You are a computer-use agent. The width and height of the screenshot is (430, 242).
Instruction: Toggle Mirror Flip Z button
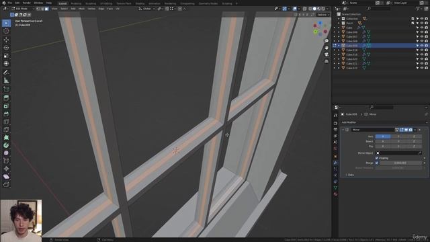tap(414, 147)
